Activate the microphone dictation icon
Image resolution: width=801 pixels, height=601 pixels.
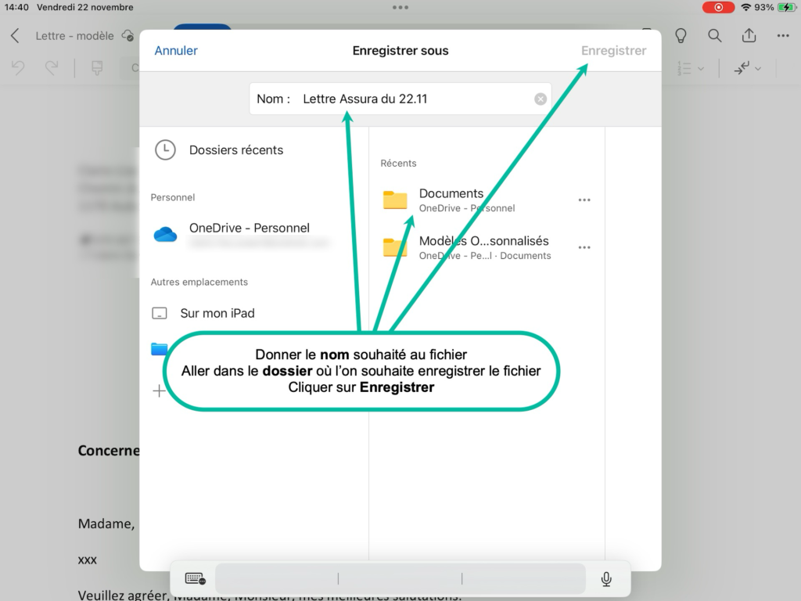tap(606, 579)
